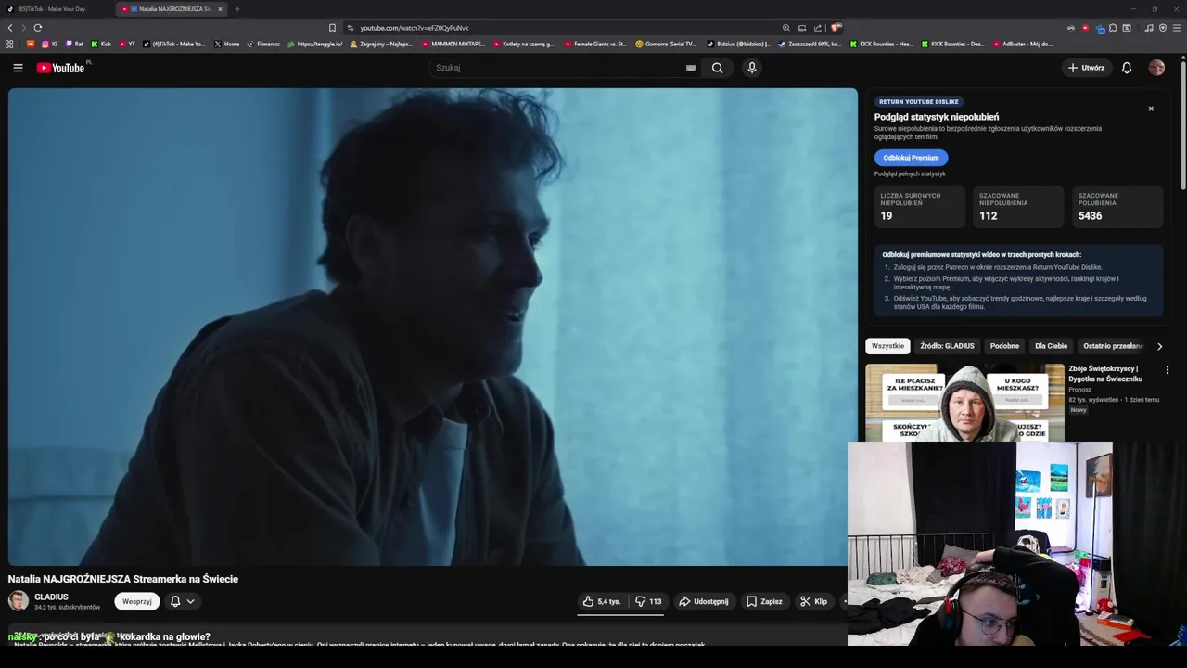The image size is (1187, 668).
Task: Select the Podobne filter chip
Action: pos(1004,346)
